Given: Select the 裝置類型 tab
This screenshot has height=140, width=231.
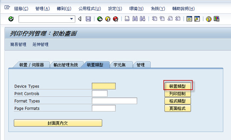Looking at the screenshot, I should point(95,65).
